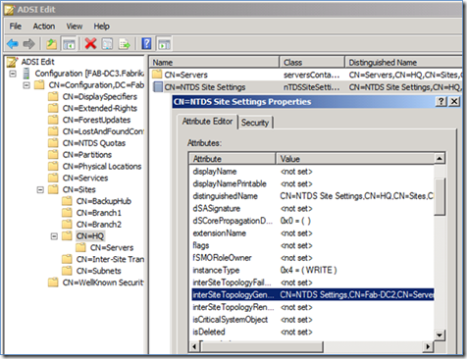Click the CN=Servers folder icon in list
Viewport: 467px width, 359px height.
[157, 75]
